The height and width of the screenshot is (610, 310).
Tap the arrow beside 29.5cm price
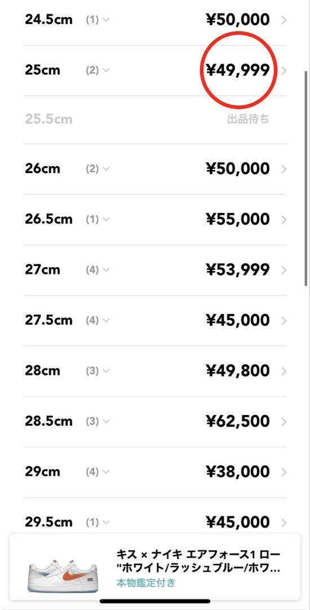point(284,522)
